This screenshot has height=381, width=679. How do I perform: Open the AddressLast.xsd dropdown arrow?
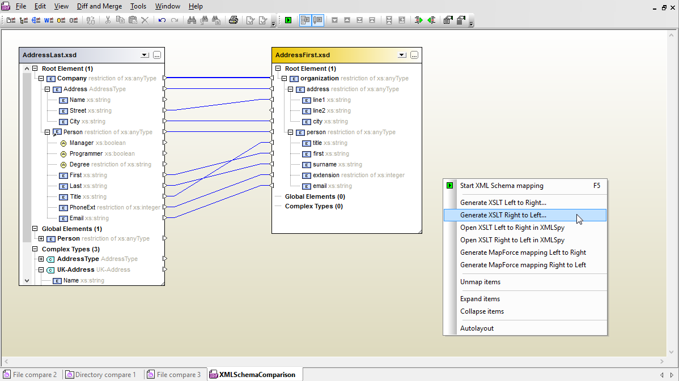point(145,55)
